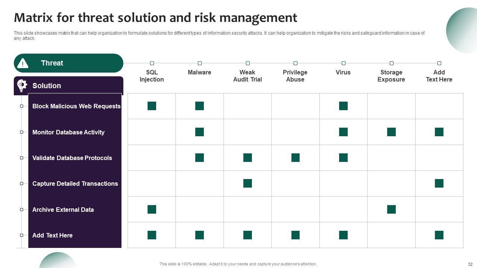Click the small square marker above Virus

[x=344, y=63]
